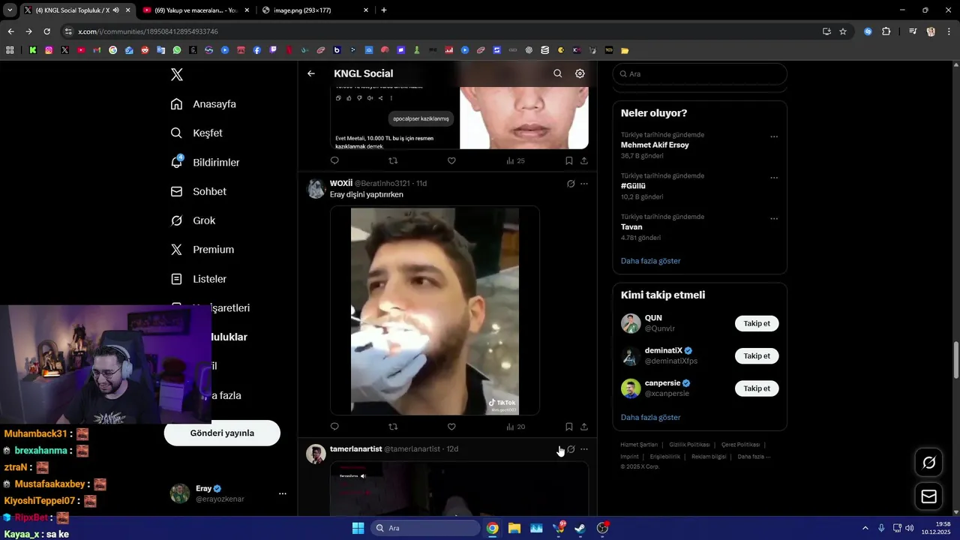Image resolution: width=960 pixels, height=540 pixels.
Task: Show hidden system tray icons
Action: coord(865,528)
